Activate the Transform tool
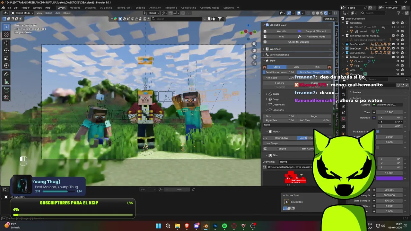Image resolution: width=411 pixels, height=231 pixels. [6, 66]
